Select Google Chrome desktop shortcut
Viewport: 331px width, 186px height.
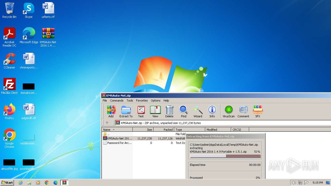point(9,139)
